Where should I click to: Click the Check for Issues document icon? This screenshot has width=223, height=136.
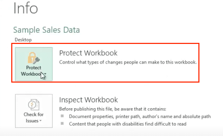(34, 105)
